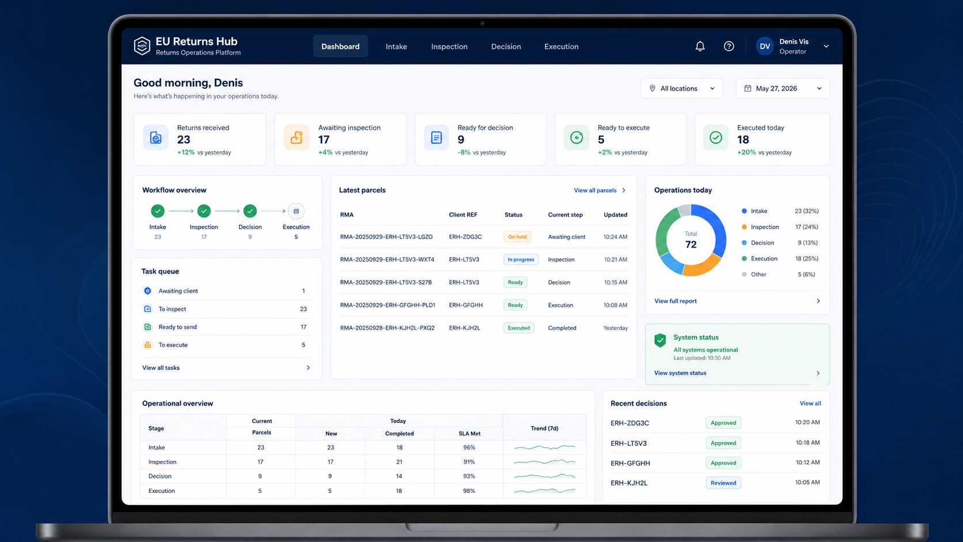Viewport: 963px width, 542px height.
Task: Click the donut chart Total 72 center
Action: point(691,240)
